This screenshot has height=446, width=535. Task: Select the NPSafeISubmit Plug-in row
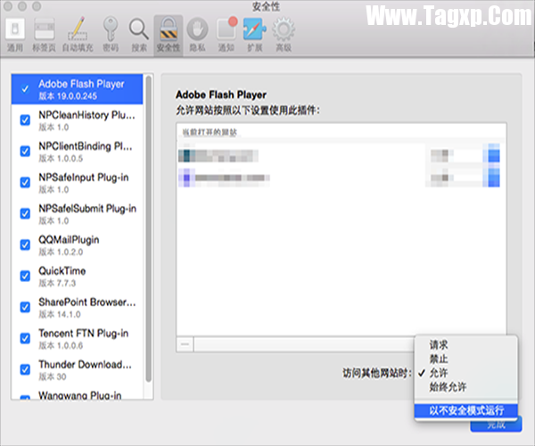tap(77, 213)
